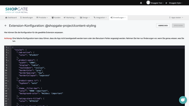Open the Bestellungen menu item
The image size is (189, 106).
pos(27,17)
